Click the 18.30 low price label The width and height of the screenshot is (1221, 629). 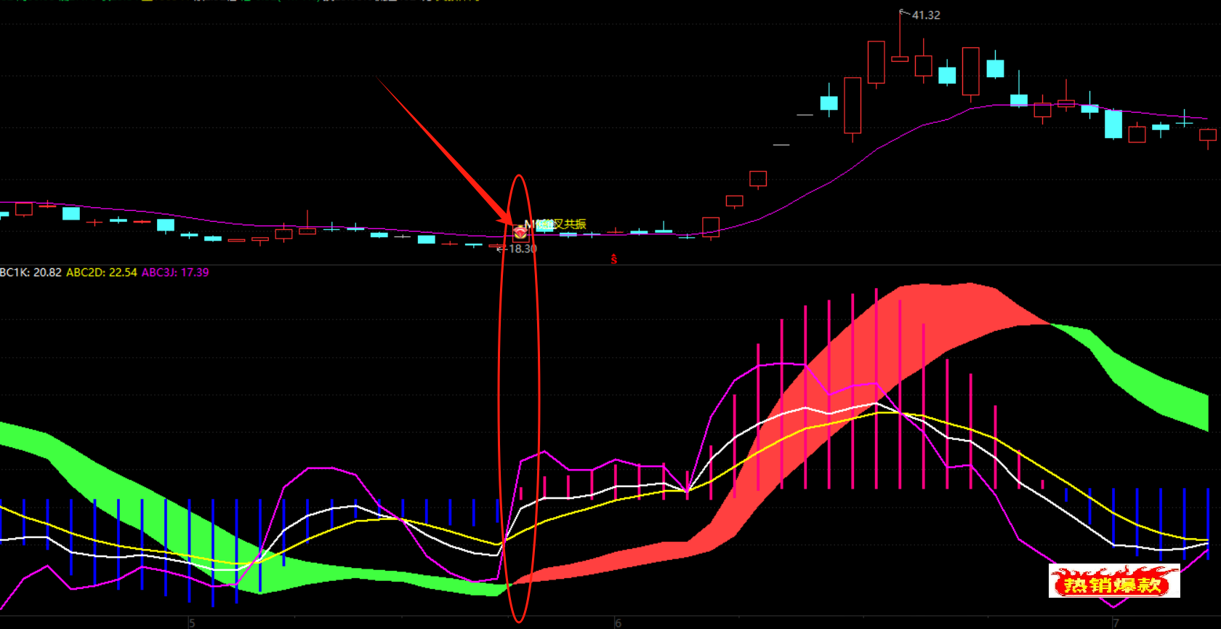tap(523, 249)
